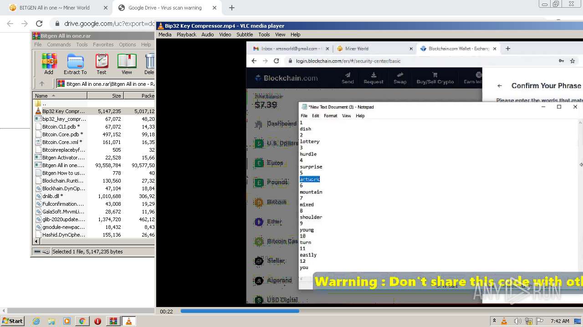Select the Bitcoin.Core.pdb file row

[94, 134]
